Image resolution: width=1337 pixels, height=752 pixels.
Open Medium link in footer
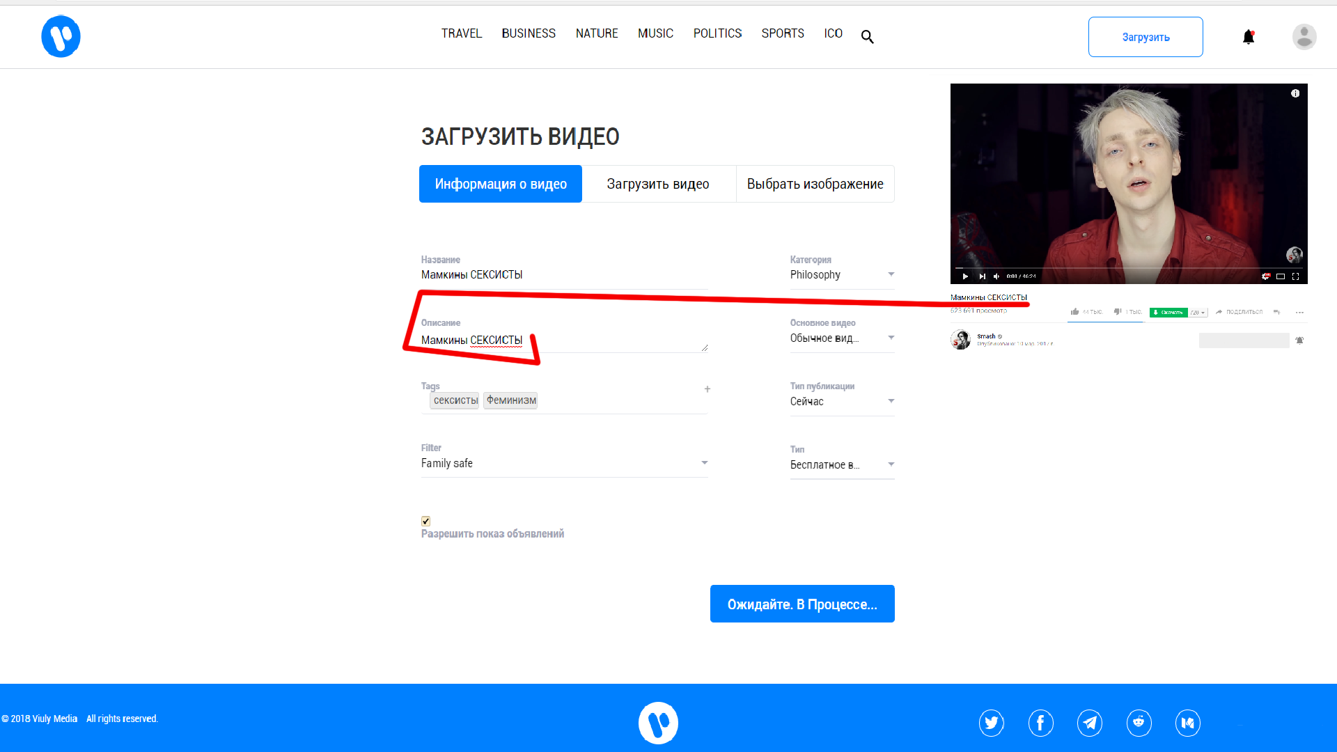[1187, 723]
